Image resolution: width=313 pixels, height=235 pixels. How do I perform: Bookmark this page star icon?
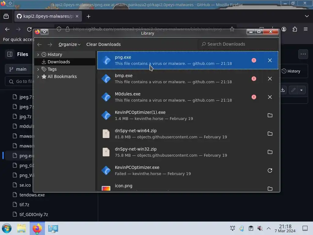click(232, 29)
